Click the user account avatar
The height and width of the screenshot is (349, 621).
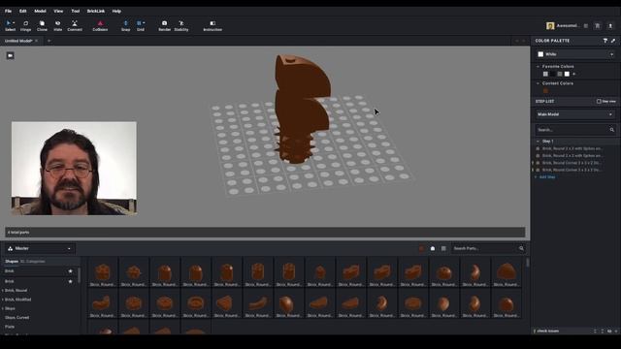pos(550,26)
